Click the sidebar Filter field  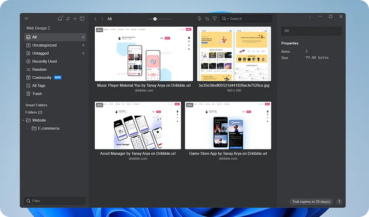click(55, 201)
